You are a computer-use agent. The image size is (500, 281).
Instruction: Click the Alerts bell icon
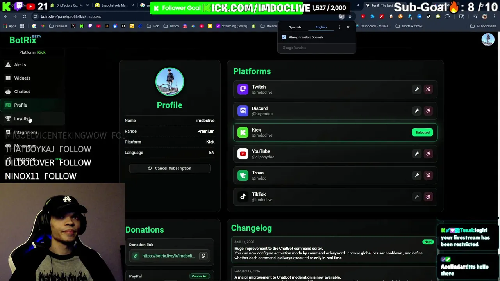pos(8,64)
